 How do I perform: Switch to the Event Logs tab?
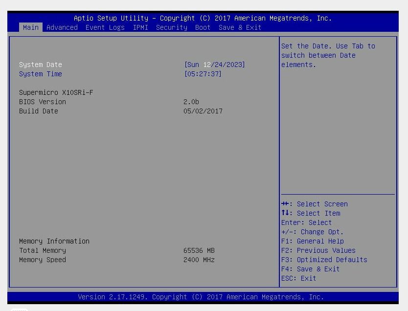click(105, 27)
